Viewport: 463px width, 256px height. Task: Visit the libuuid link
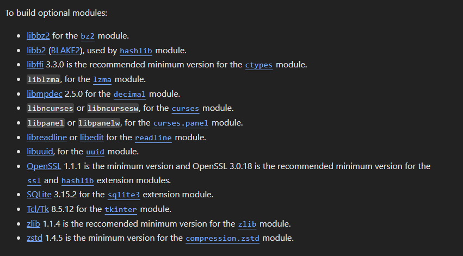click(x=40, y=152)
